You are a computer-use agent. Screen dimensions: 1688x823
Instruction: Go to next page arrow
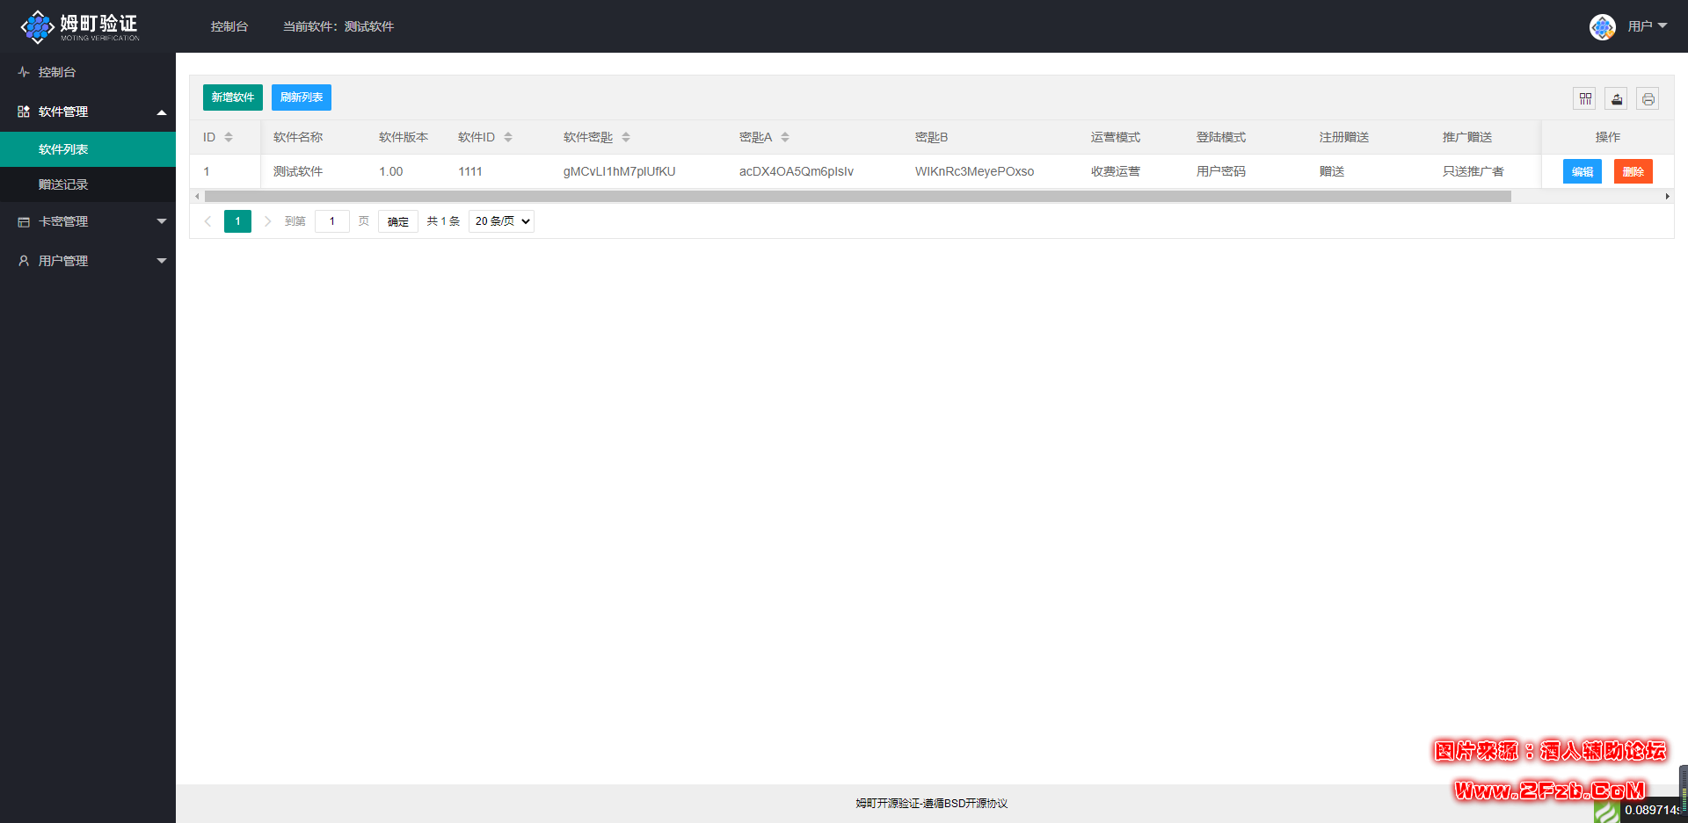pyautogui.click(x=267, y=221)
